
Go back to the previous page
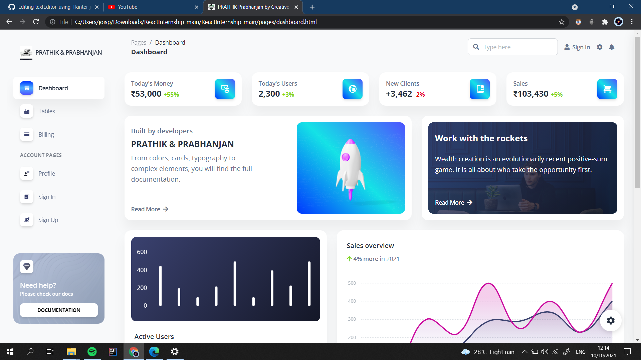pos(9,22)
